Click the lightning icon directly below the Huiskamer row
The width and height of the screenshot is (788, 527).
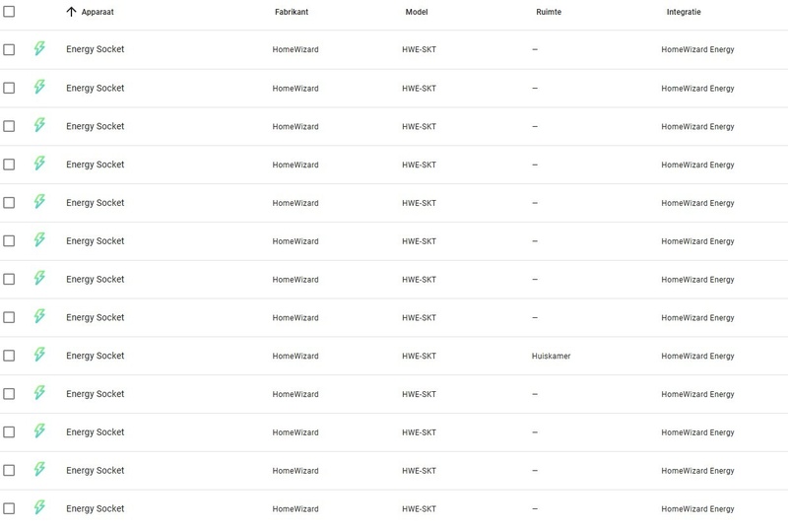tap(39, 393)
